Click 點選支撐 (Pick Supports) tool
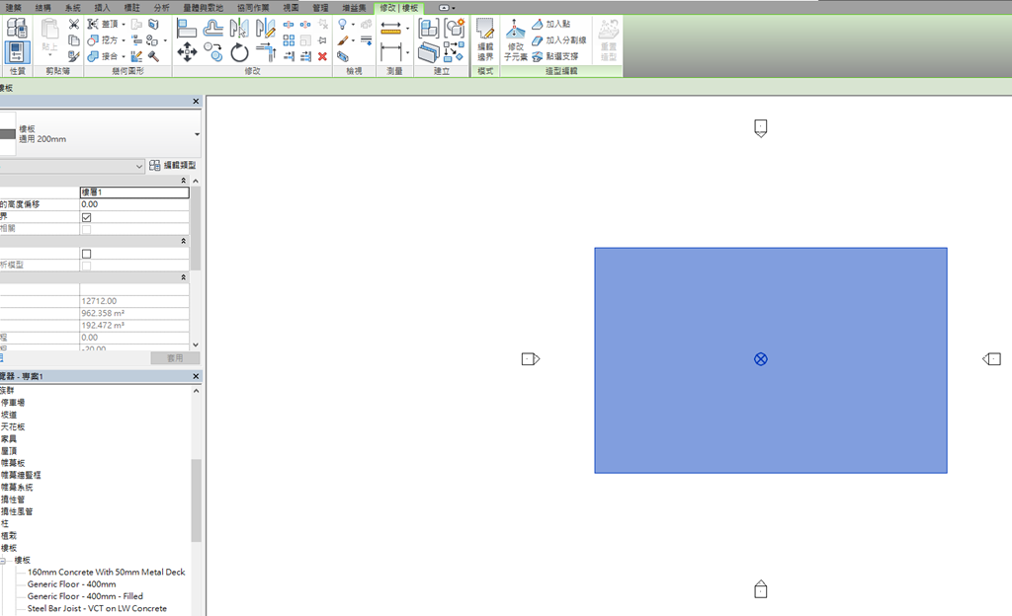1012x616 pixels. click(555, 56)
